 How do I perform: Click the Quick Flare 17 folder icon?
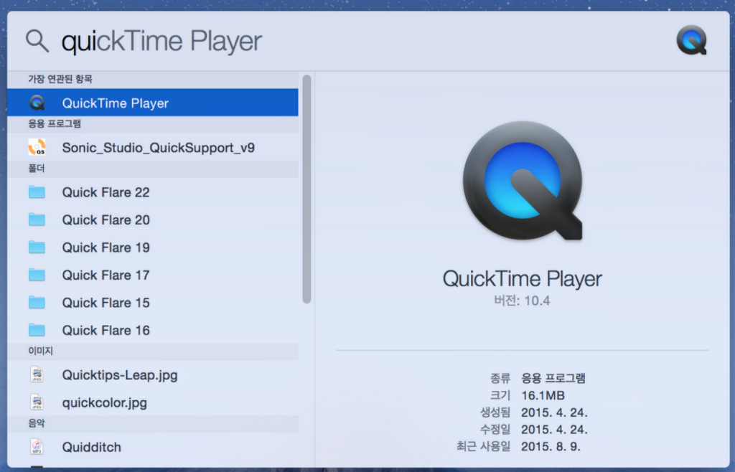click(37, 275)
